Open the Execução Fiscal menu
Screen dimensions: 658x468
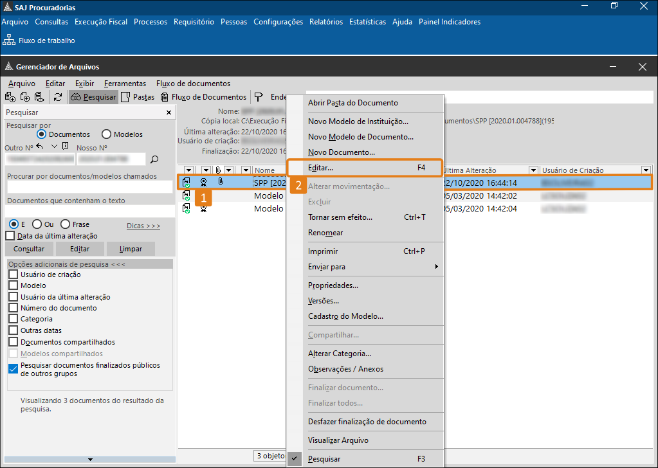101,22
